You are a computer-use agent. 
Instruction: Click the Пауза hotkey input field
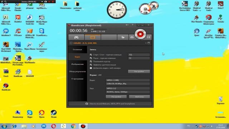point(139,58)
